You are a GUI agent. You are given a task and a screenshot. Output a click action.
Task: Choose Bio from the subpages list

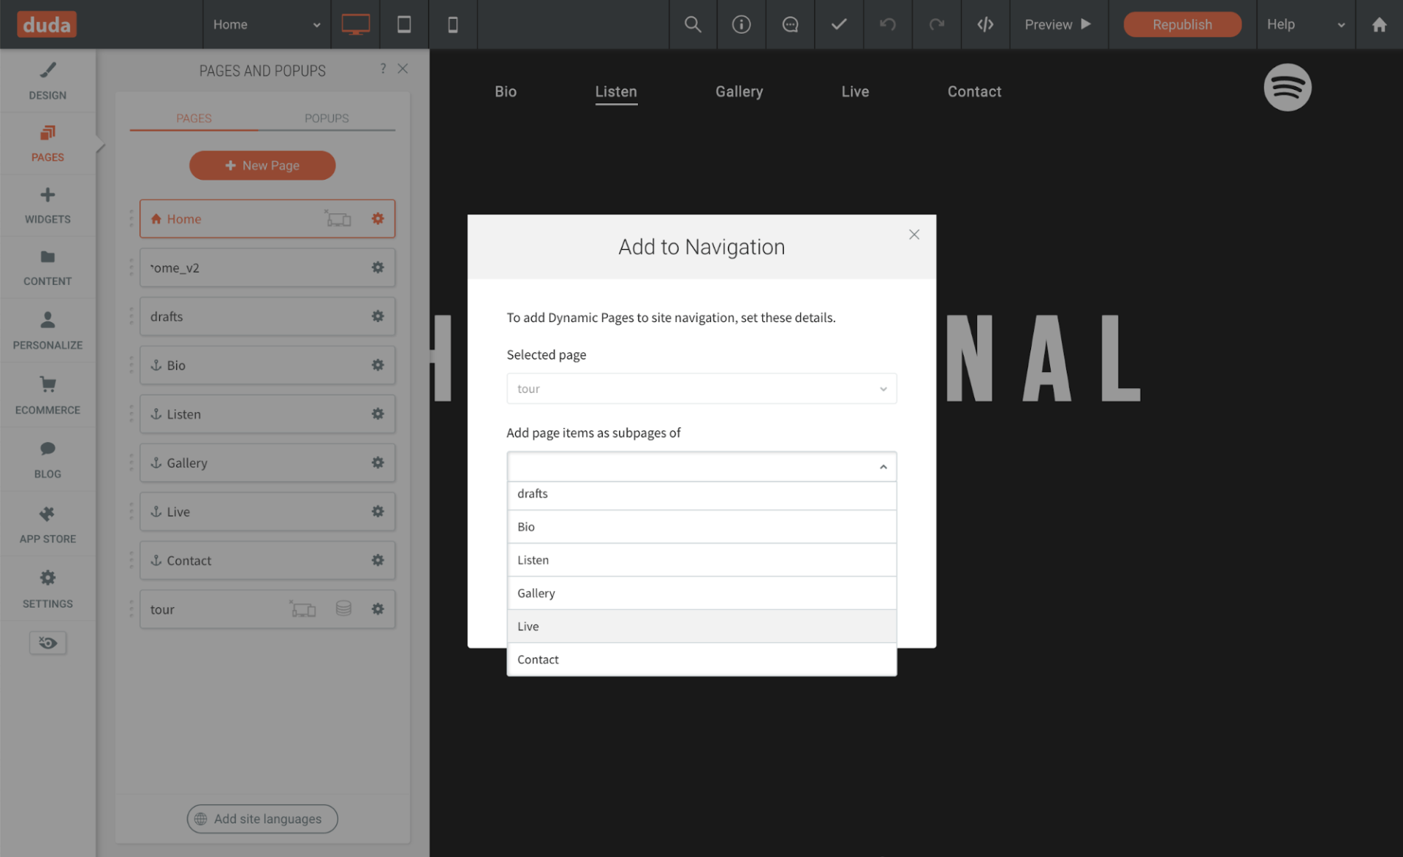click(701, 527)
